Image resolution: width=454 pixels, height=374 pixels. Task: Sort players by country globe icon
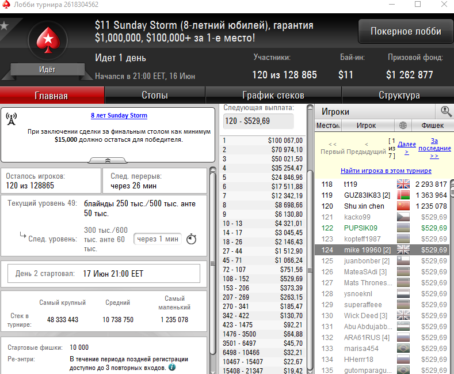[403, 125]
